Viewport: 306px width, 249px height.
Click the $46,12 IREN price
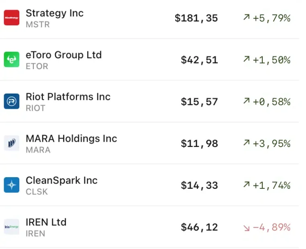pyautogui.click(x=199, y=227)
